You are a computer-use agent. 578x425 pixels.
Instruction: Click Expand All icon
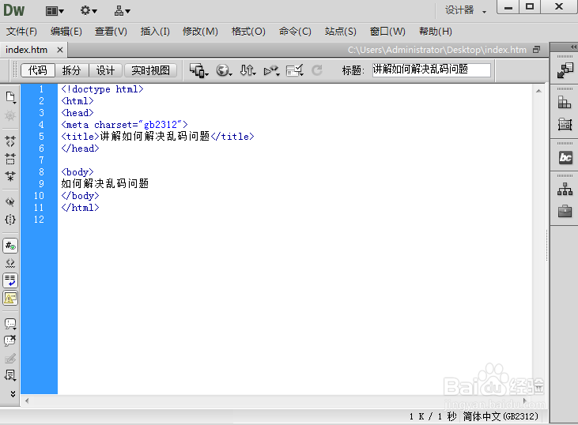coord(10,176)
